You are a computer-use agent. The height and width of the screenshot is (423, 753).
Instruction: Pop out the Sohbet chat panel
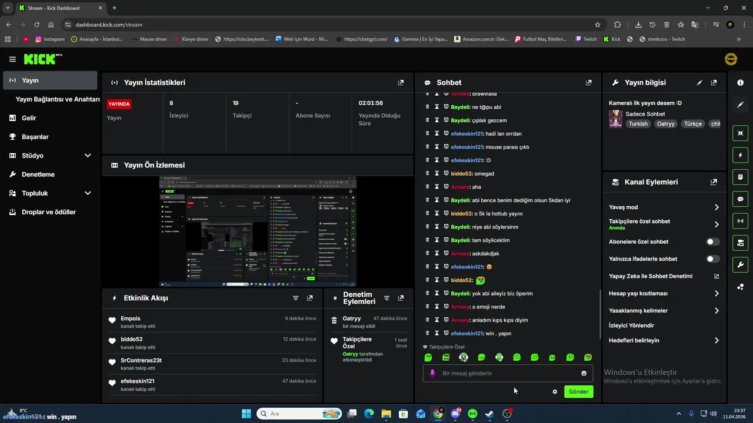[588, 83]
